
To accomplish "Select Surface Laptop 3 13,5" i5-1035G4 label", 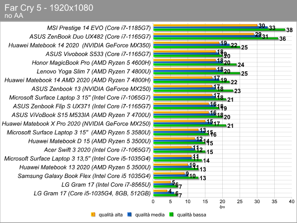I will click(77, 159).
